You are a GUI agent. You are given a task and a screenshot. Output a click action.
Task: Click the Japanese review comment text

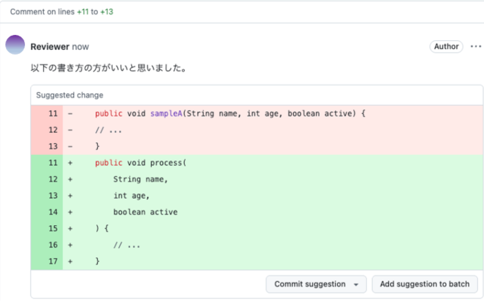click(x=109, y=68)
